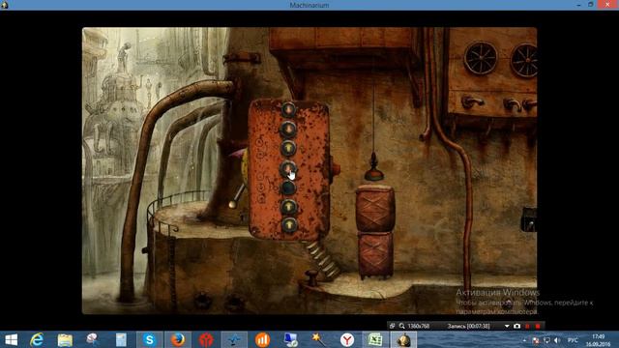Pause the recording with the red pause button
The height and width of the screenshot is (348, 619).
(x=528, y=327)
